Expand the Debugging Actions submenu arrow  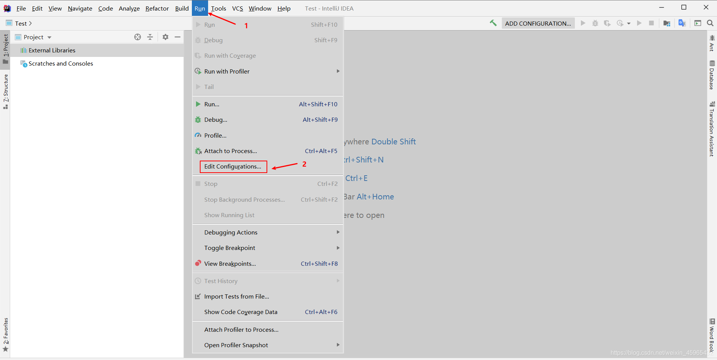[x=338, y=232]
